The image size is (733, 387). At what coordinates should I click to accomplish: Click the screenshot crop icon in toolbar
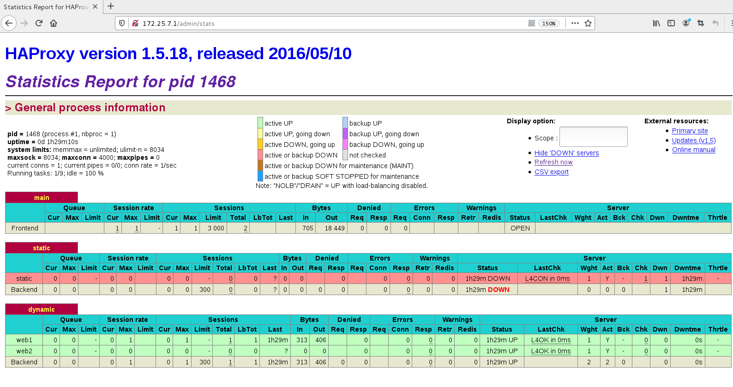click(701, 23)
